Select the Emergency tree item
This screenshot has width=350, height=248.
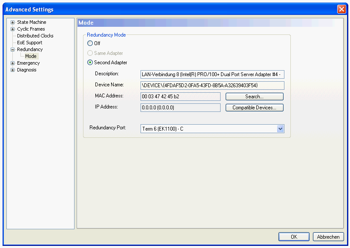point(28,63)
